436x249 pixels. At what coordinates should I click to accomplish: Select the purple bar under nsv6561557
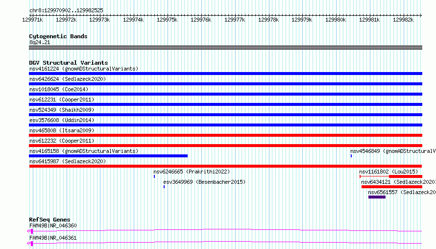[x=377, y=197]
